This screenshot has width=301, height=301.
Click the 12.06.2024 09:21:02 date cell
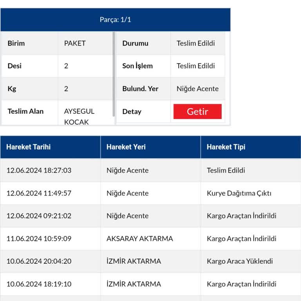[39, 216]
